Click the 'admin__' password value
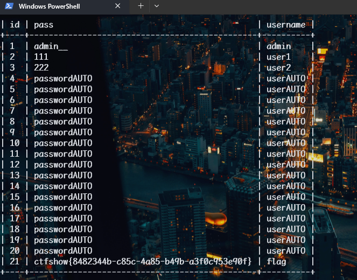Viewport: 357px width, 280px height. point(51,46)
